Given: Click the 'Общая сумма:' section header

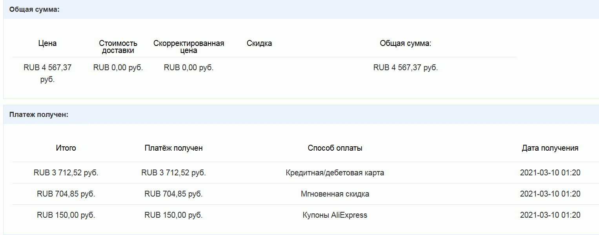Looking at the screenshot, I should [x=34, y=9].
